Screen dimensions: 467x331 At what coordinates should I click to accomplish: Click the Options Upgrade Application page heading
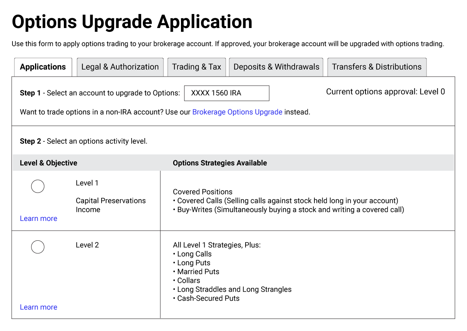(132, 22)
